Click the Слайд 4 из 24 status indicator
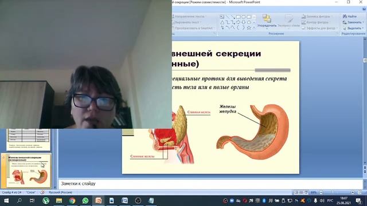 [x=11, y=192]
